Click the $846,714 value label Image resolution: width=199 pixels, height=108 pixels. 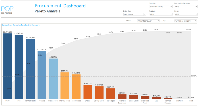click(53, 57)
